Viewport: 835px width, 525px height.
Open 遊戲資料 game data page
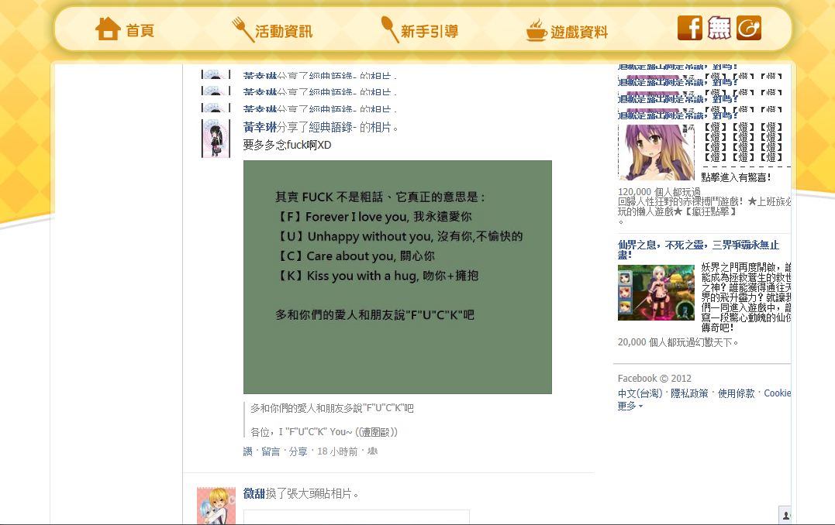tap(567, 32)
